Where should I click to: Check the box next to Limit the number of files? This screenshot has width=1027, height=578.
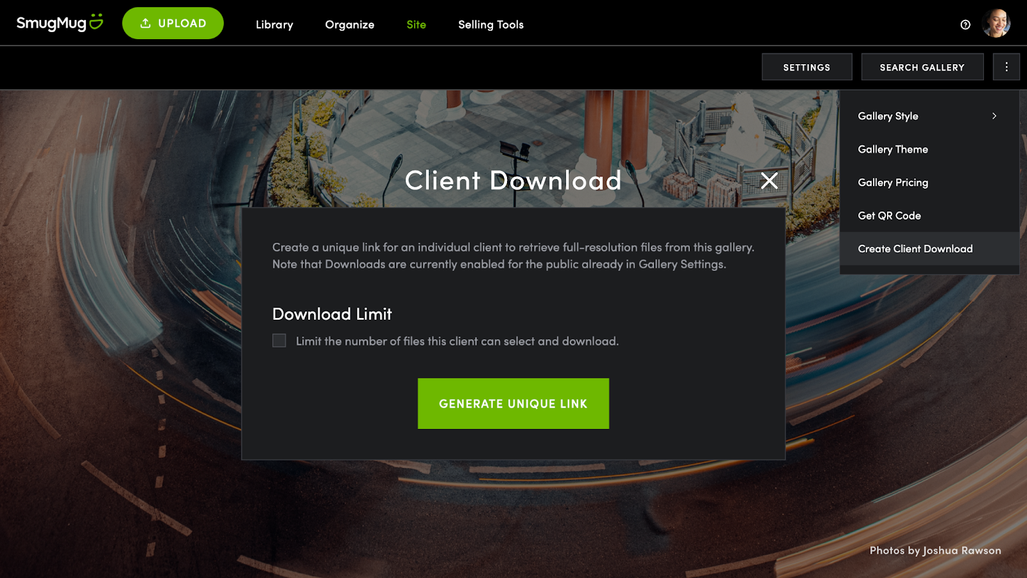279,340
